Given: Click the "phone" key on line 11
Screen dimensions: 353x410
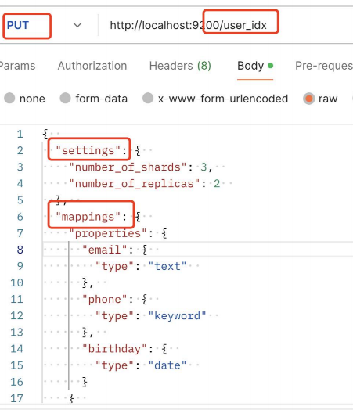Looking at the screenshot, I should (x=105, y=300).
